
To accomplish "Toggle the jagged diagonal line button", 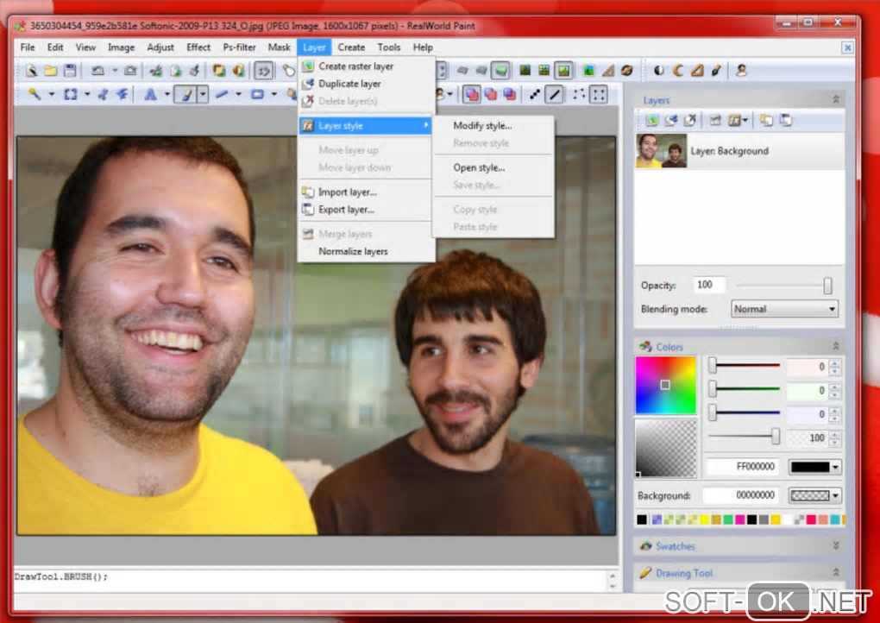I will point(535,94).
